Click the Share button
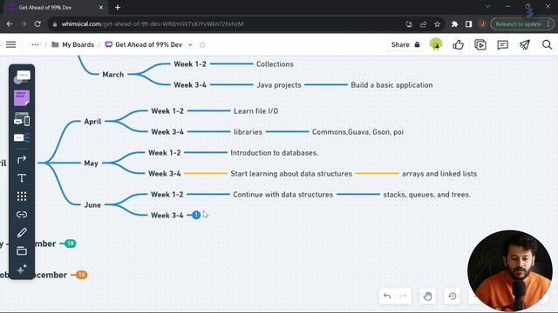 [x=405, y=44]
